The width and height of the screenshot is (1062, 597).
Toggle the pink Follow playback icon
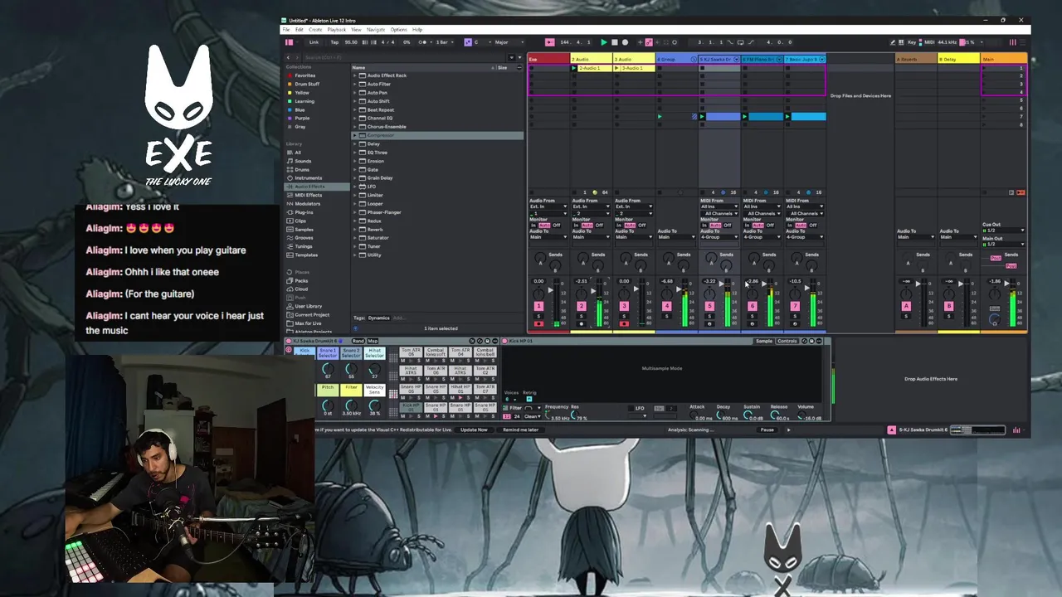[549, 42]
